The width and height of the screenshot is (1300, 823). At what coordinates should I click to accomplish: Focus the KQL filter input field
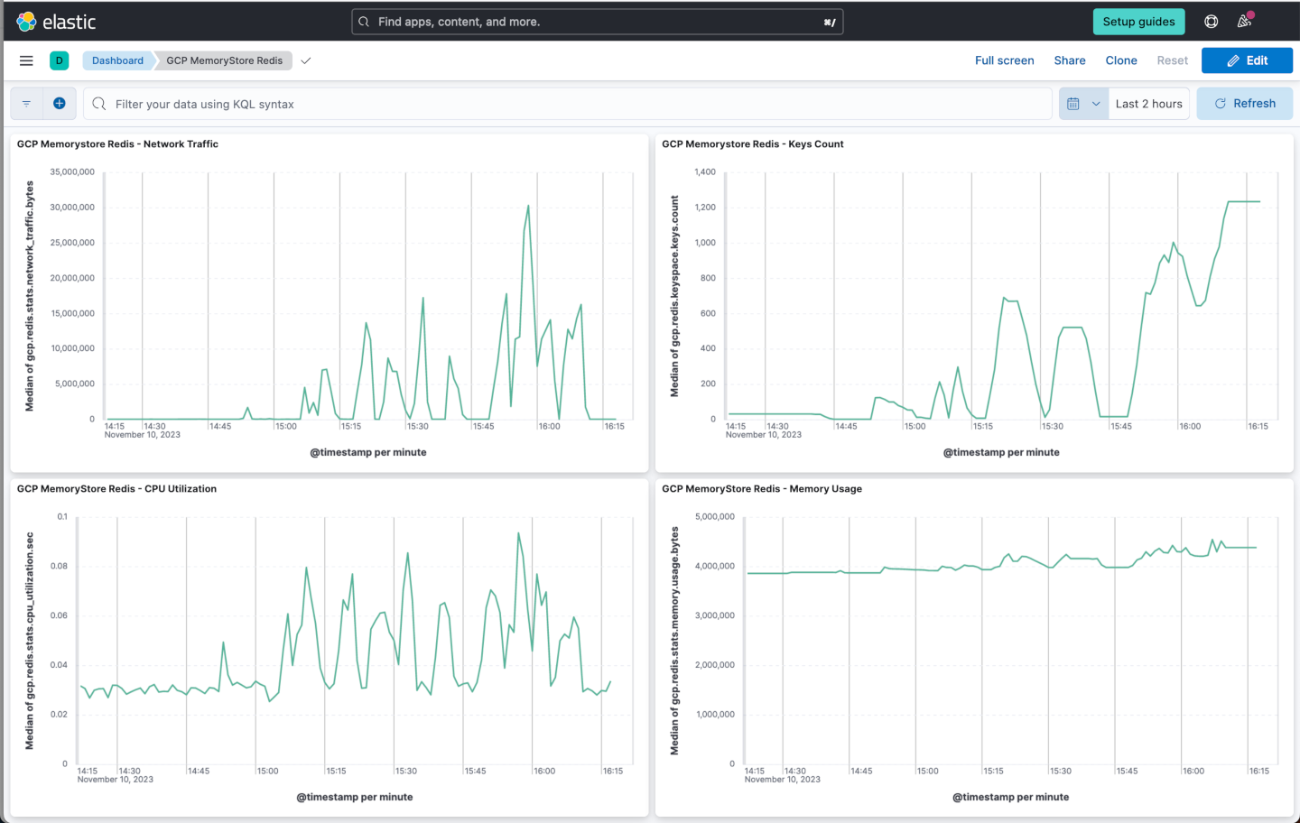click(578, 104)
